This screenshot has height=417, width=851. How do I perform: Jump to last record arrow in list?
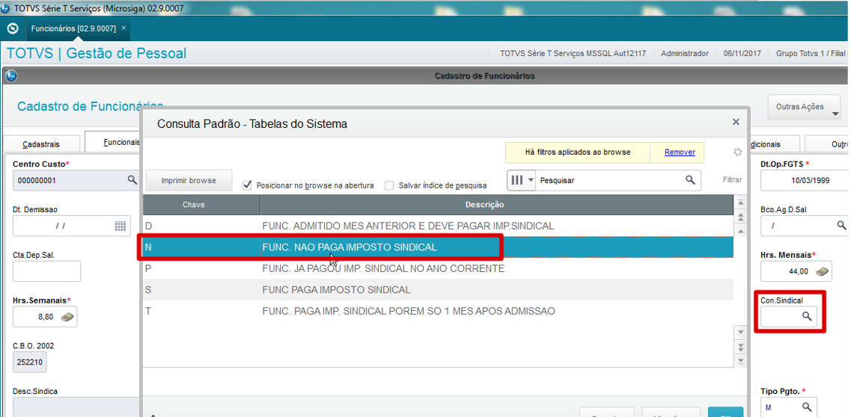[739, 359]
